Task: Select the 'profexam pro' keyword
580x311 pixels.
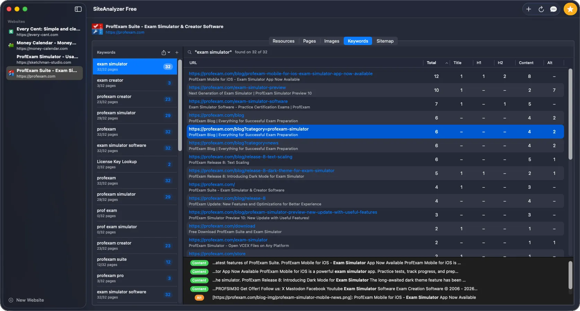Action: [x=135, y=278]
